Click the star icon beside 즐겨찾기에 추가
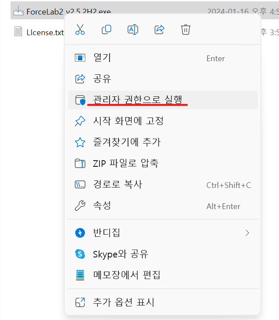Image resolution: width=279 pixels, height=320 pixels. 80,142
